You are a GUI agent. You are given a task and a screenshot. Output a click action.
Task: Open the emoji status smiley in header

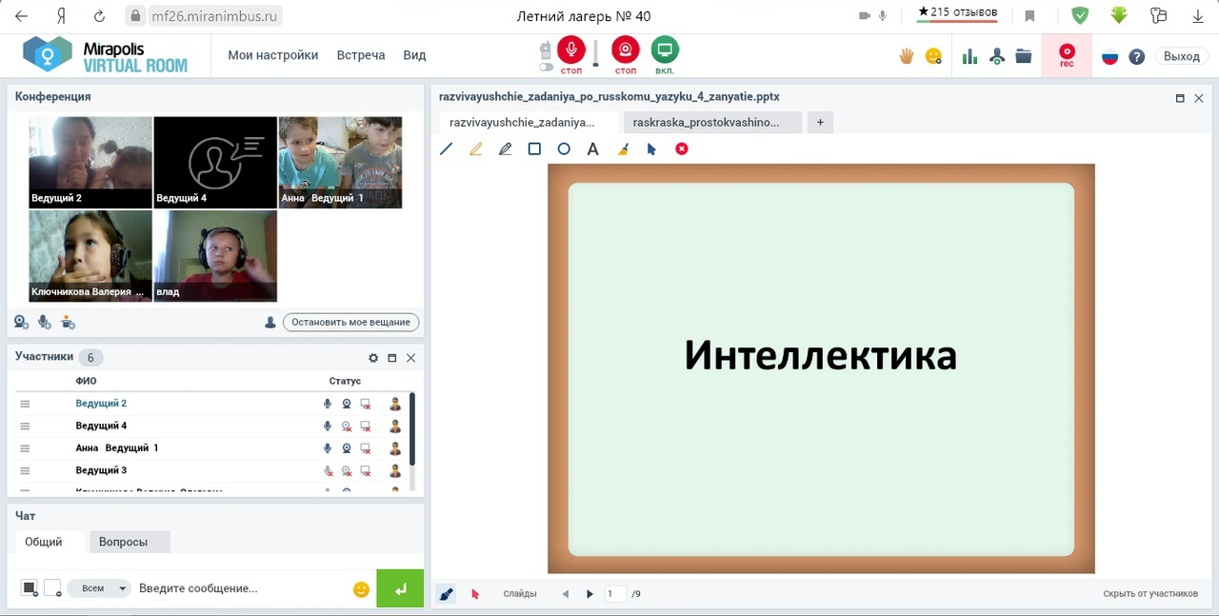click(x=933, y=56)
